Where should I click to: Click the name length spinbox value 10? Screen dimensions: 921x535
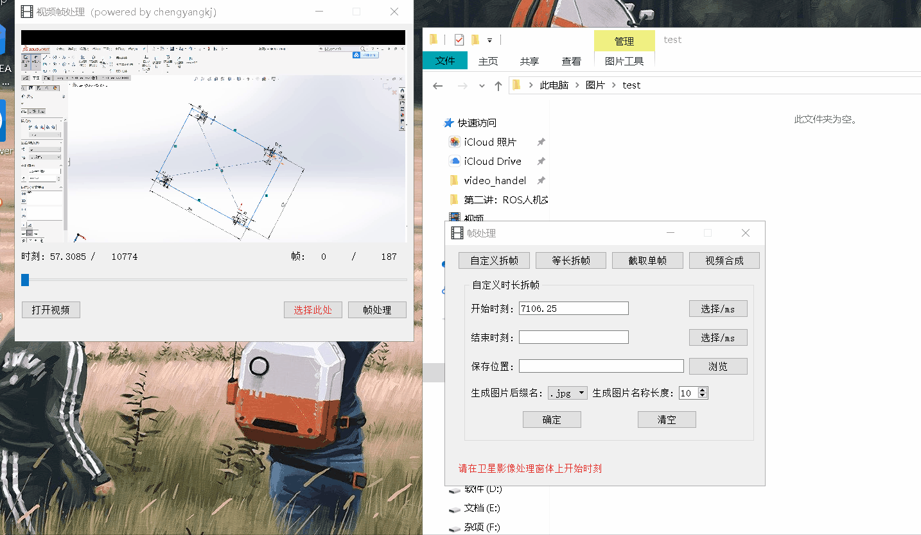[x=688, y=393]
